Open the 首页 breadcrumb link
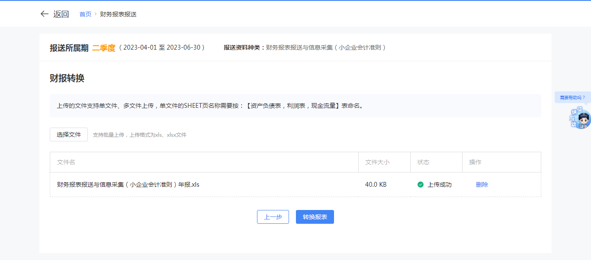This screenshot has height=260, width=591. pos(85,14)
